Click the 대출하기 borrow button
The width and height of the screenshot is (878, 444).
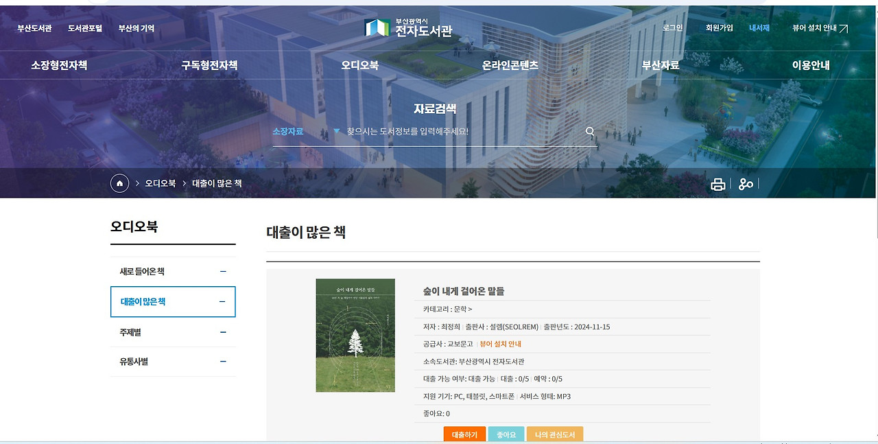465,434
